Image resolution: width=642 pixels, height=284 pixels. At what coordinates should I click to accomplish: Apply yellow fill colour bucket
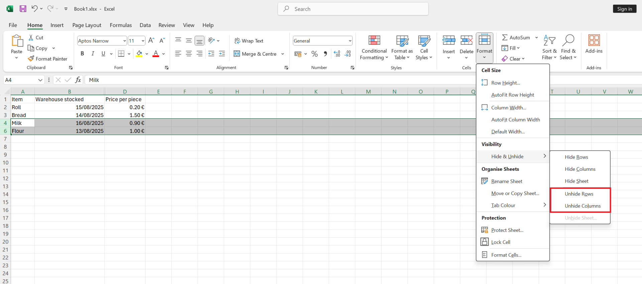tap(139, 53)
